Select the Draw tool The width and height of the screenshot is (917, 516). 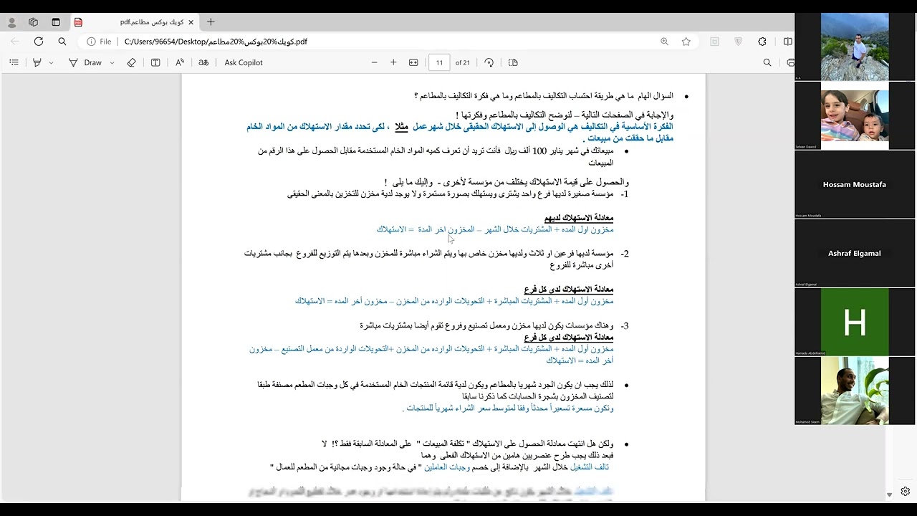[x=85, y=62]
